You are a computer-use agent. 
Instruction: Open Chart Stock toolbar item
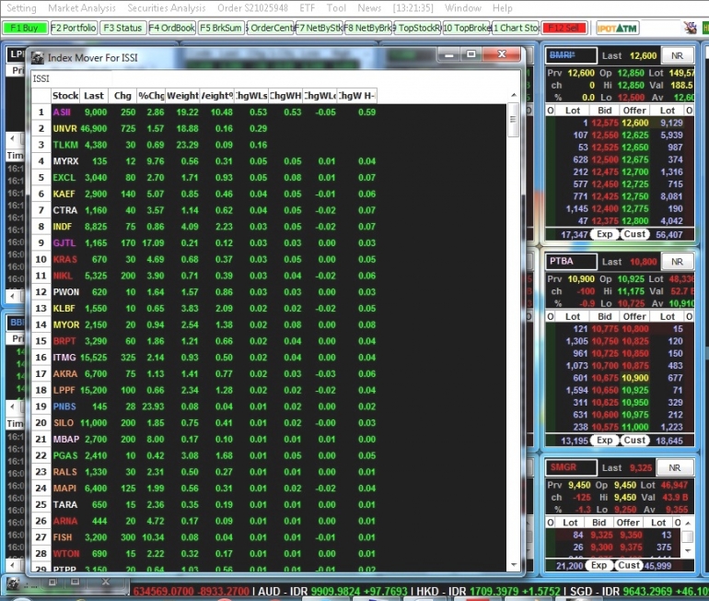[x=516, y=28]
